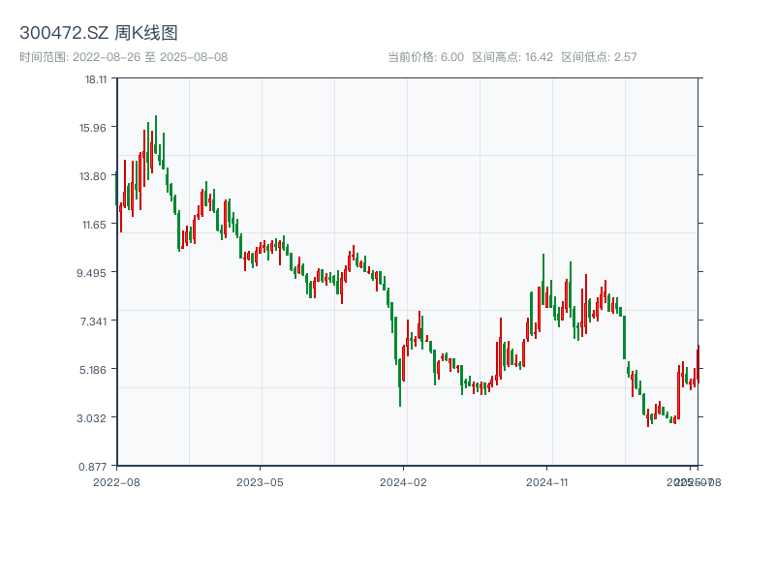Click the 3.032 y-axis price label
This screenshot has width=775, height=581.
(x=94, y=418)
